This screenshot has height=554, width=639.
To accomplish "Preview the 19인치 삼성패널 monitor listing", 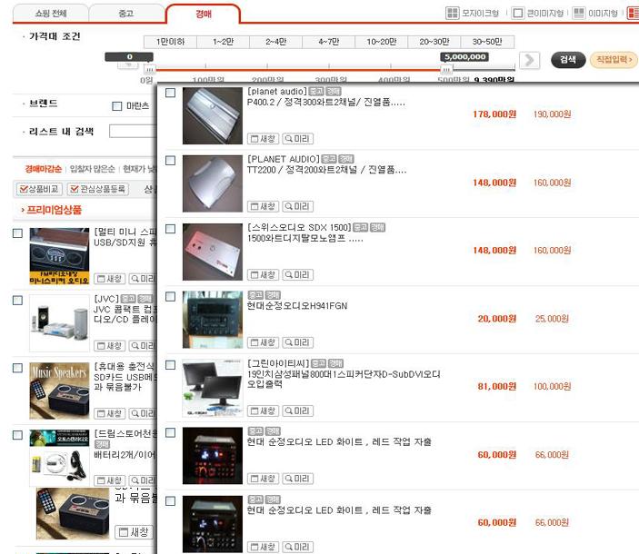I will [x=298, y=411].
